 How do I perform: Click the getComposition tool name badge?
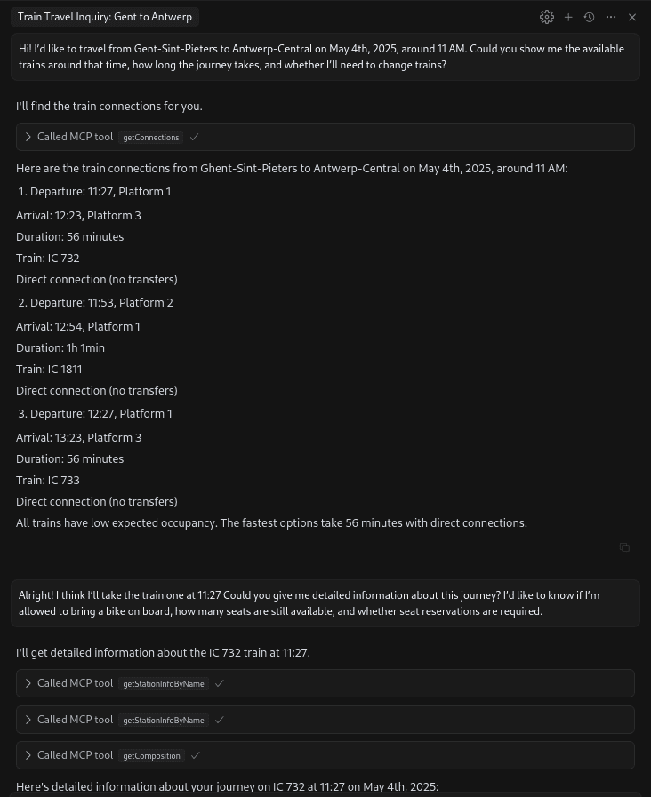pos(152,755)
